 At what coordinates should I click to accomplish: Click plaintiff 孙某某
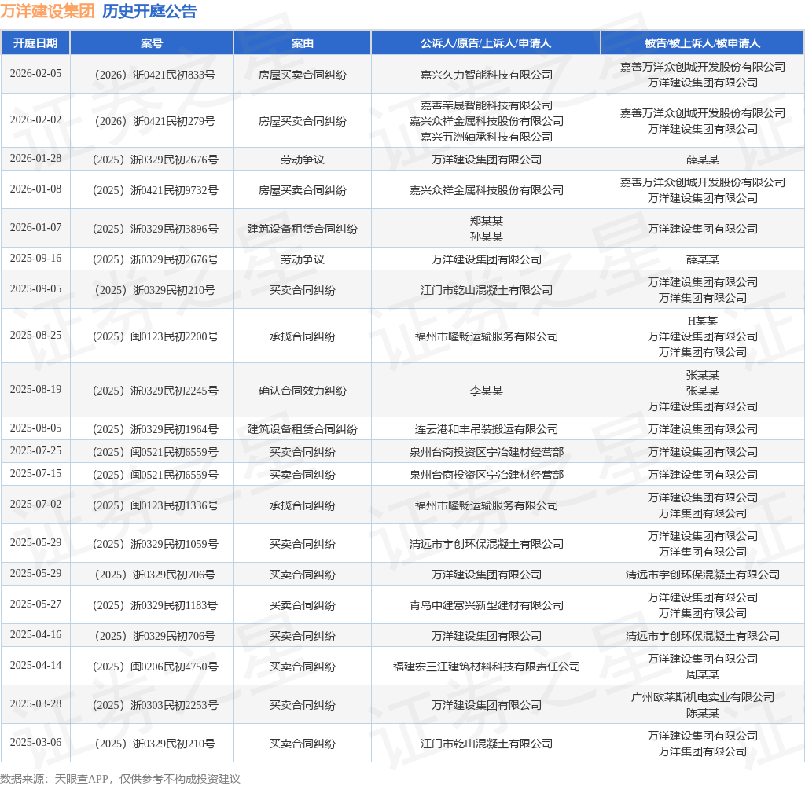(x=486, y=237)
